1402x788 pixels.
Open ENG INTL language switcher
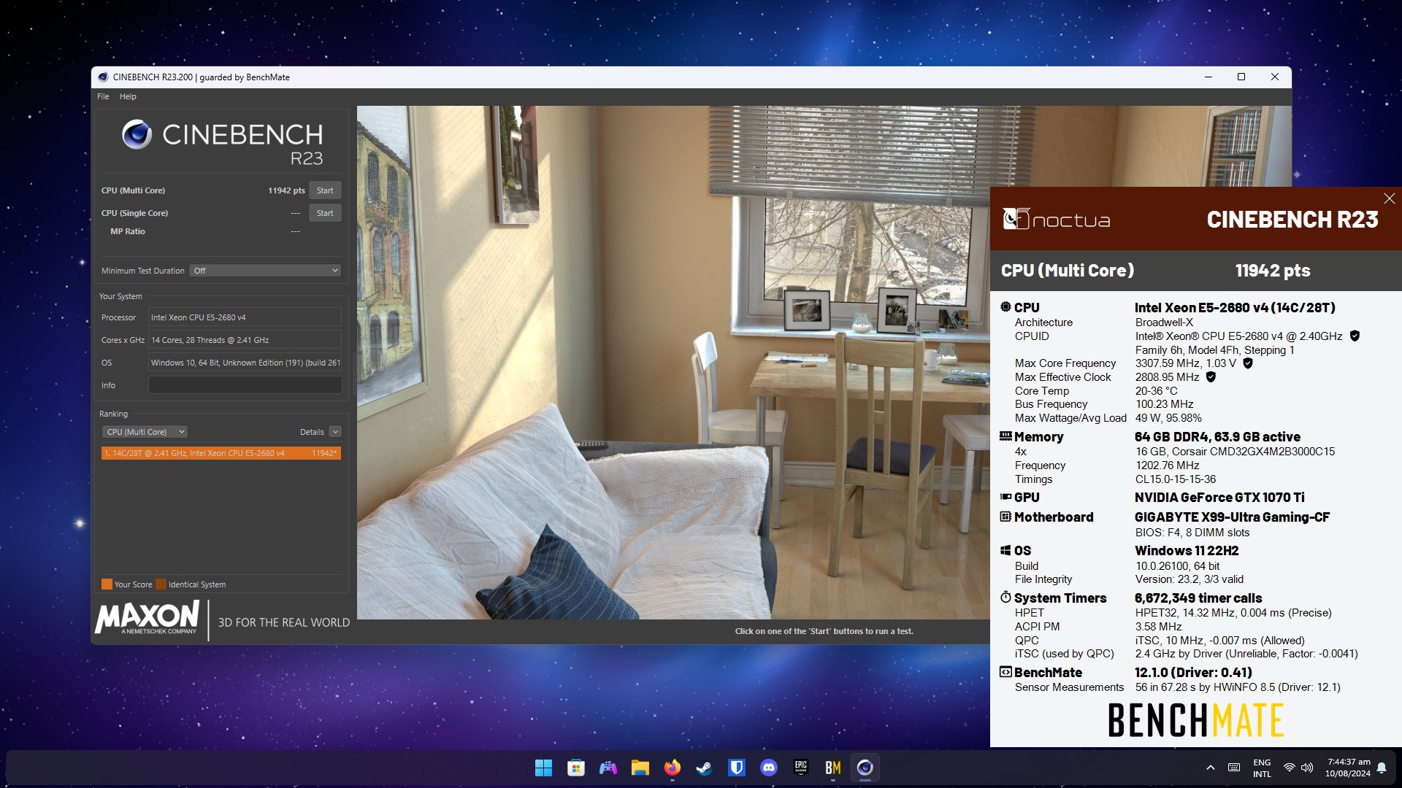click(1262, 768)
